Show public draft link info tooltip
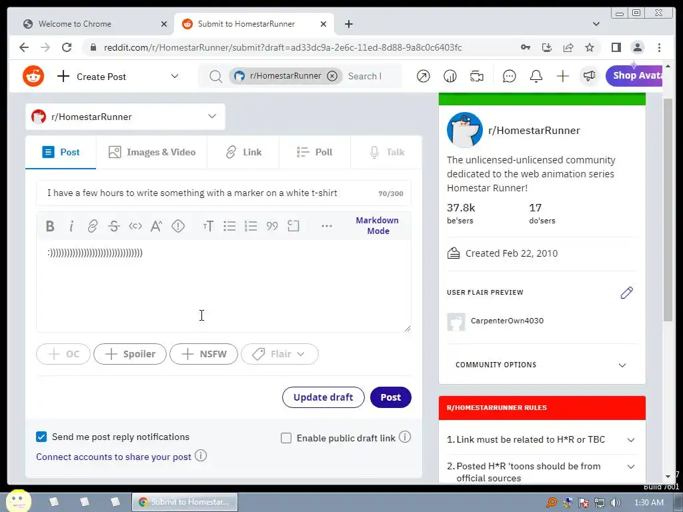The image size is (683, 512). click(405, 437)
